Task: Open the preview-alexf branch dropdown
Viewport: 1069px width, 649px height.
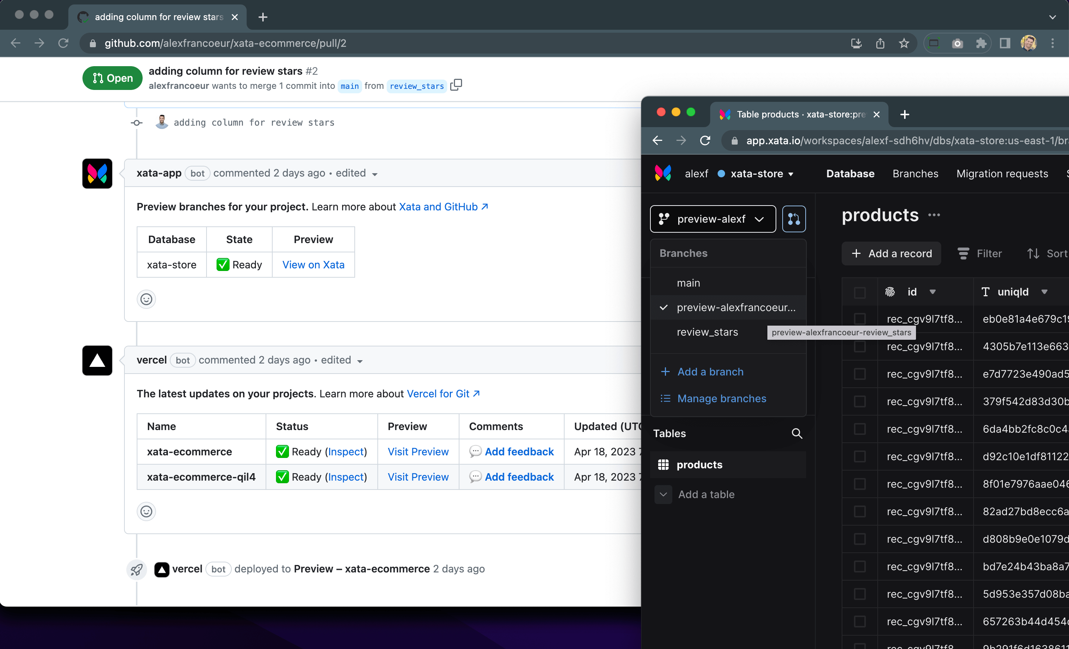Action: coord(713,219)
